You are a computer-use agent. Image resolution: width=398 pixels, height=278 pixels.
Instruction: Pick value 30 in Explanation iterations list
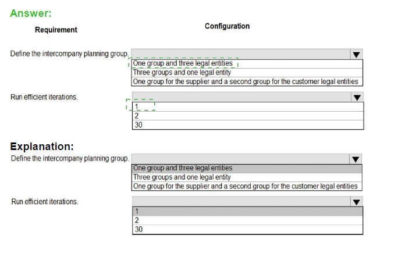click(x=138, y=229)
